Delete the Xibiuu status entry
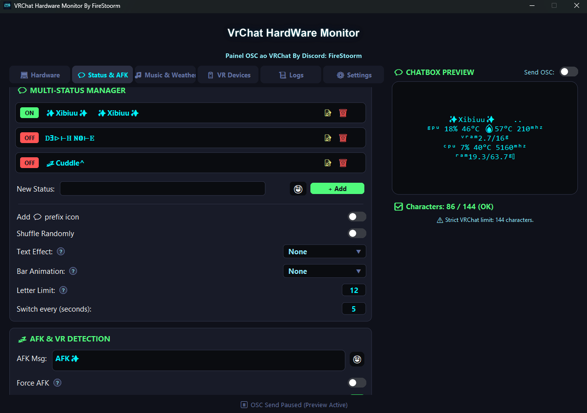The image size is (587, 413). click(x=343, y=113)
